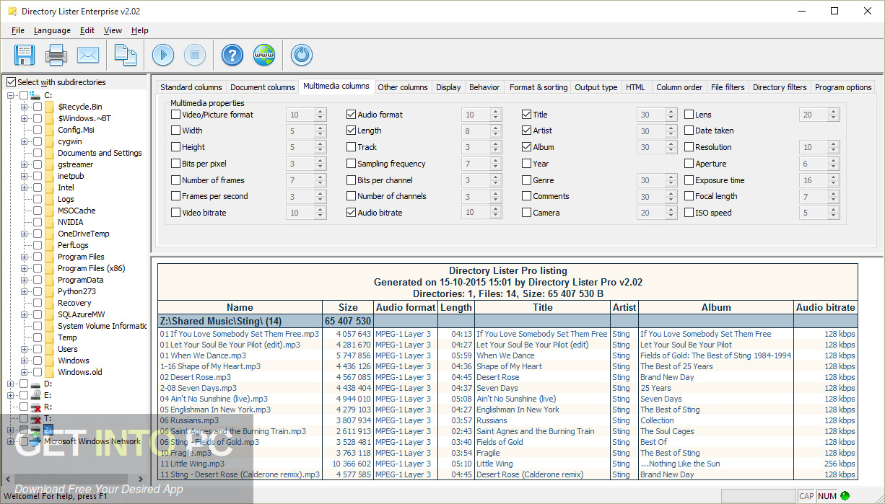Open Help via question mark icon

[x=232, y=55]
